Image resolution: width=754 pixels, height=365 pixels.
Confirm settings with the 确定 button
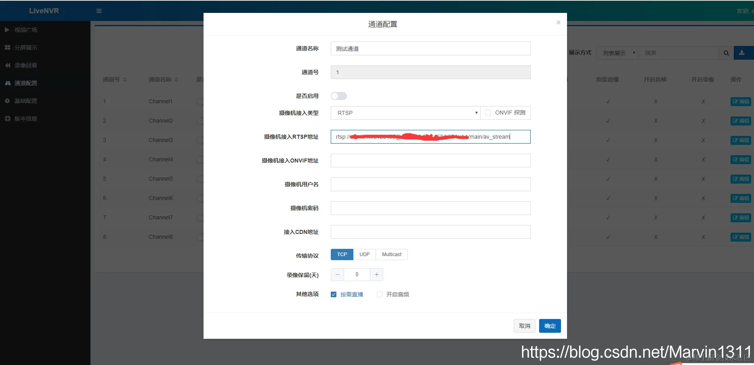550,325
